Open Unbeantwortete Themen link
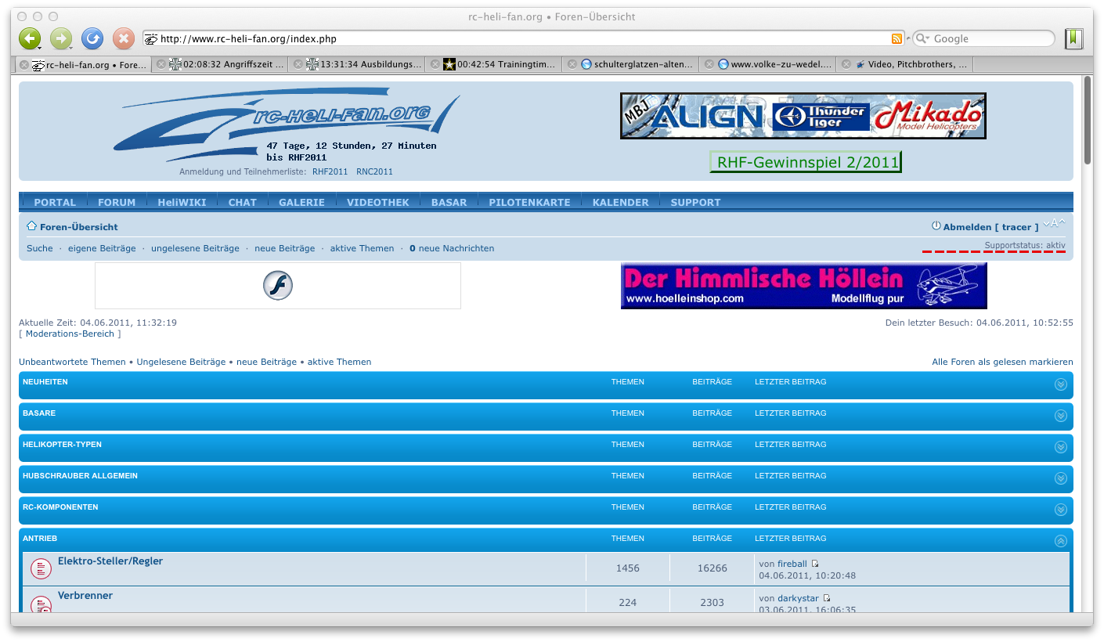 tap(72, 362)
